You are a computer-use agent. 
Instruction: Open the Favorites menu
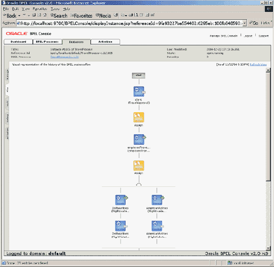pyautogui.click(x=40, y=9)
